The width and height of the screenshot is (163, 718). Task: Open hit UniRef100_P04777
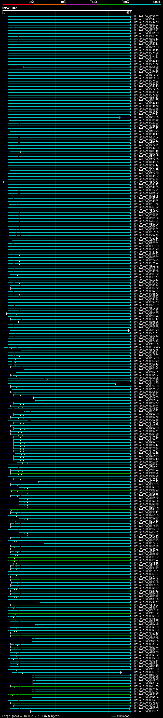(146, 19)
